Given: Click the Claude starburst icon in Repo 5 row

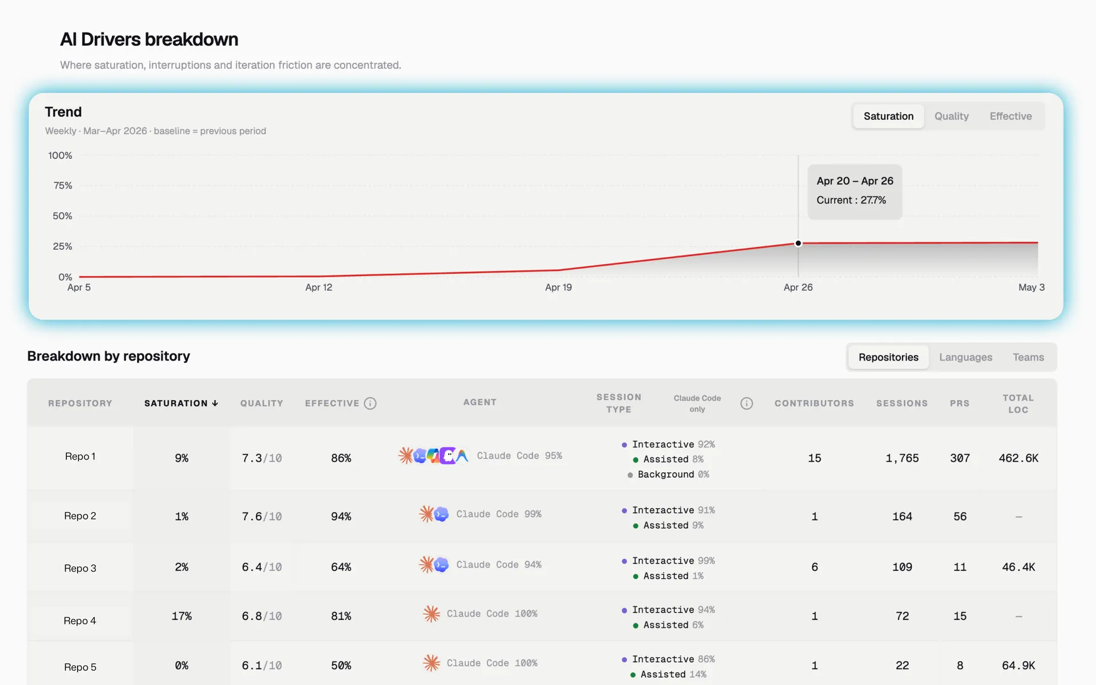Looking at the screenshot, I should (432, 663).
